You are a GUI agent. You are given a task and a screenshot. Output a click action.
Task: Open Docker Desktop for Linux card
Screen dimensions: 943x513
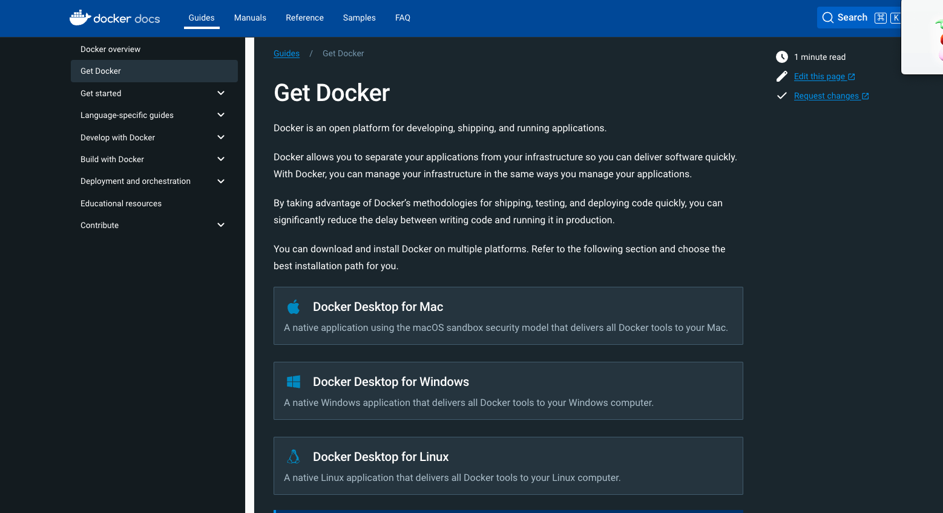pos(508,466)
